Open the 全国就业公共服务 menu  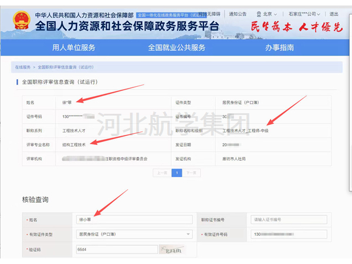pyautogui.click(x=177, y=48)
